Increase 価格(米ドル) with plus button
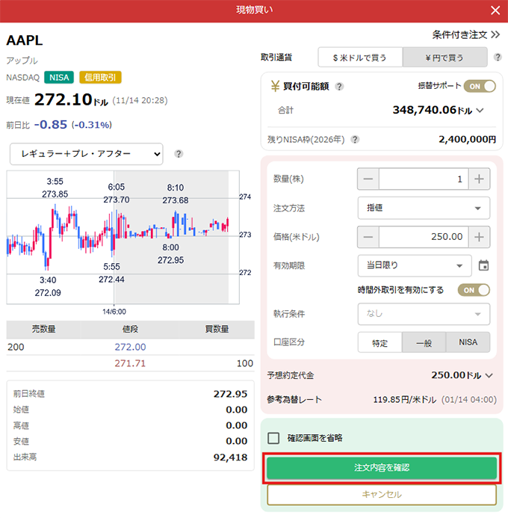Image resolution: width=508 pixels, height=518 pixels. (479, 237)
